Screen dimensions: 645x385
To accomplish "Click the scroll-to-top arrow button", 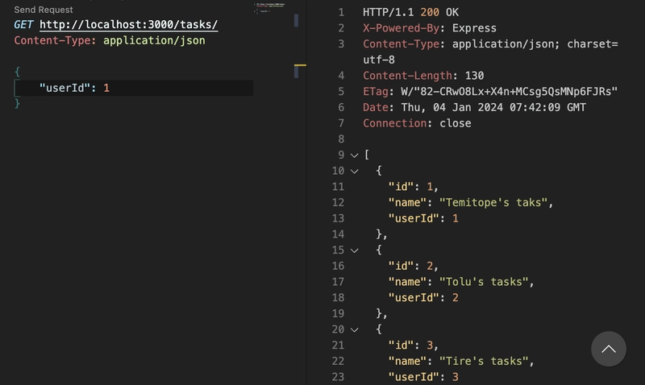I will click(609, 349).
